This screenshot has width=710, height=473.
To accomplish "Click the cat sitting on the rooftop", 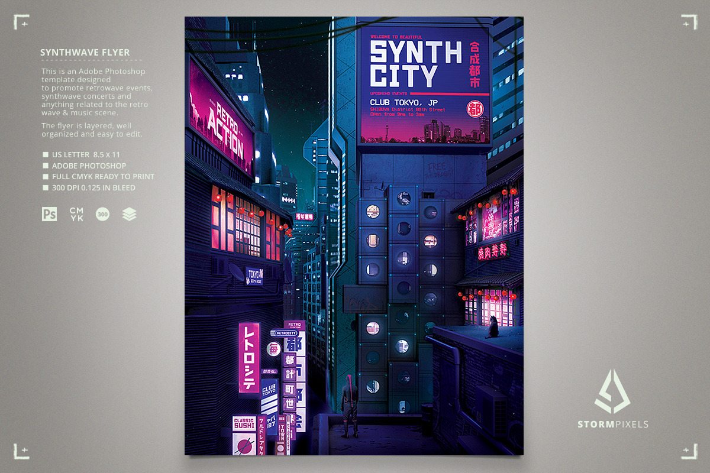I will point(491,327).
